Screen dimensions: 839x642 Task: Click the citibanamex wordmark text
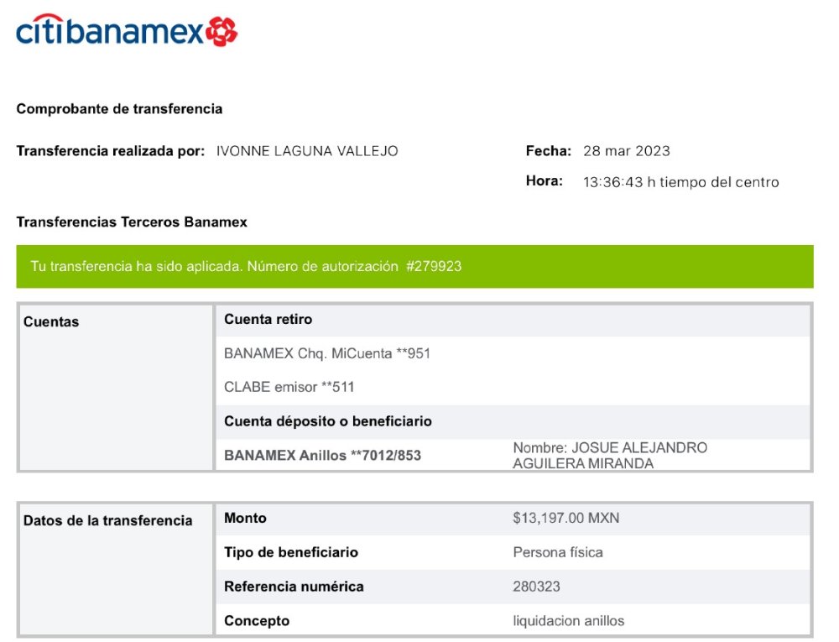pyautogui.click(x=110, y=30)
